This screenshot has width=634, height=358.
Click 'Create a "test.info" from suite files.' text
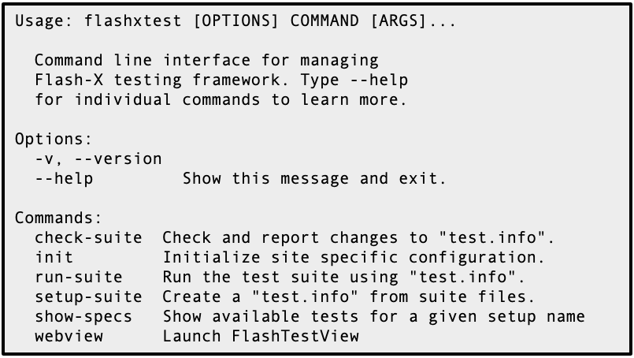click(349, 297)
